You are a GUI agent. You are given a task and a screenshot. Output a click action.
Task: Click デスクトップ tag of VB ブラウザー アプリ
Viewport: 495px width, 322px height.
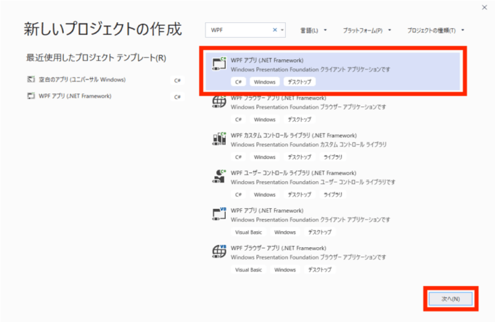320,269
